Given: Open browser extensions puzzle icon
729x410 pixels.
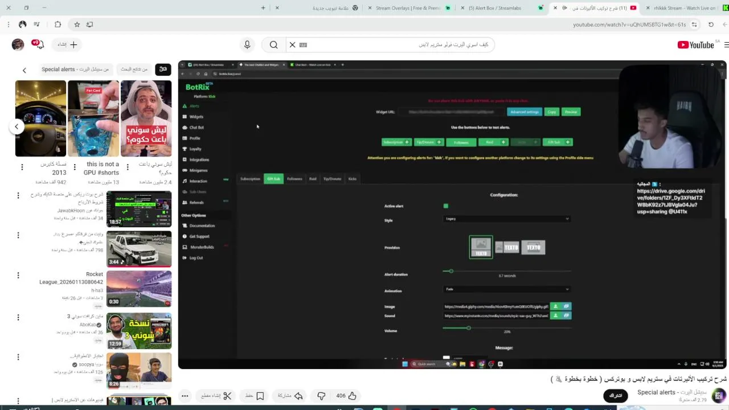Looking at the screenshot, I should (58, 24).
